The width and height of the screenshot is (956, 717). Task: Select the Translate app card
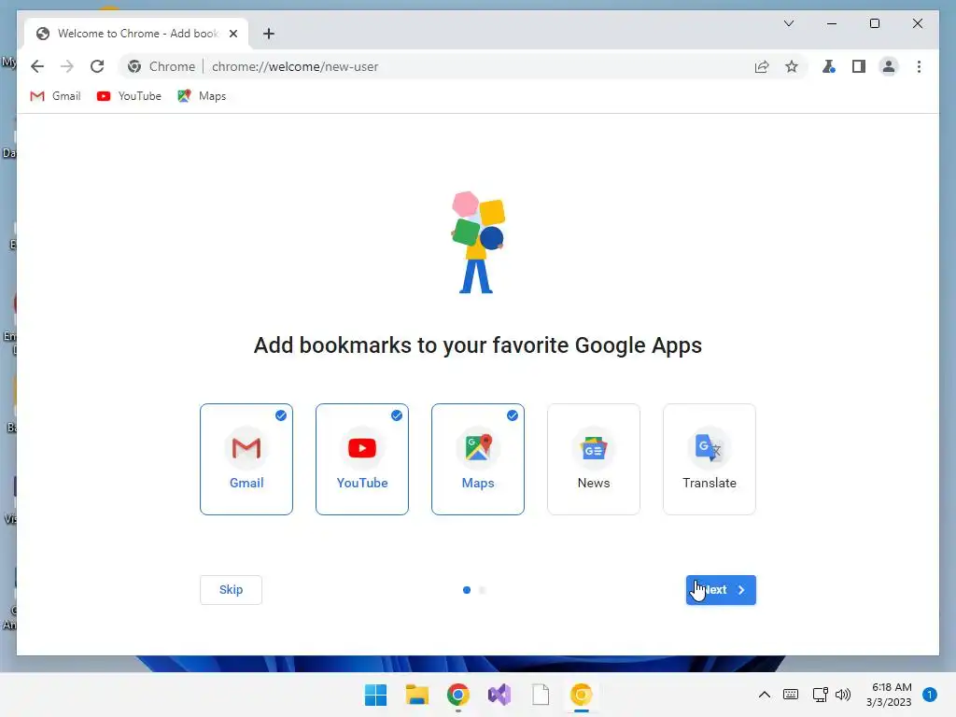coord(710,459)
